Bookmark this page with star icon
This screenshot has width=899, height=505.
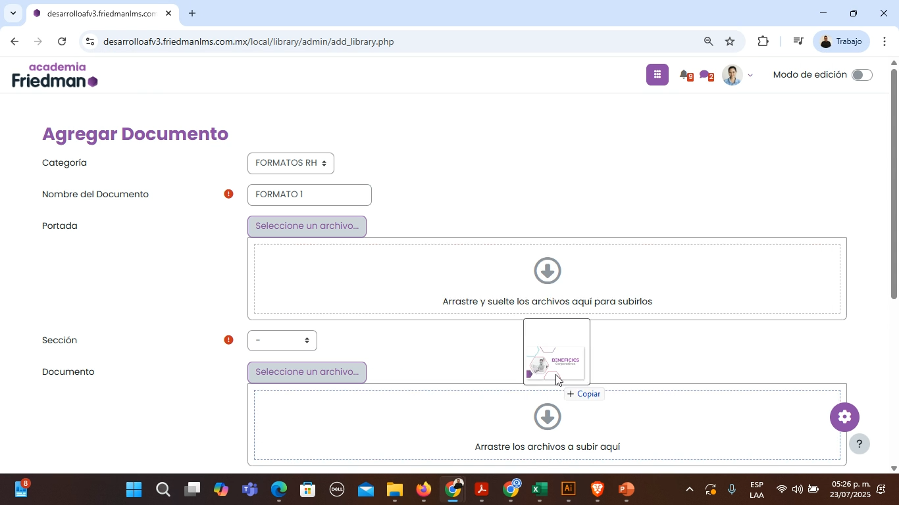tap(730, 41)
